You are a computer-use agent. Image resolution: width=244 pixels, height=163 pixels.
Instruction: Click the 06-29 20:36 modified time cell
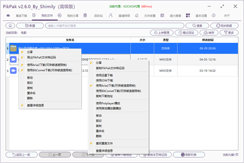[x=207, y=48]
